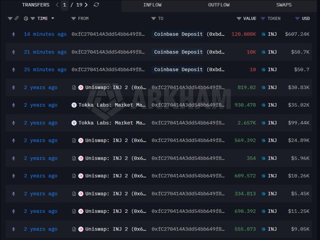The image size is (320, 240).
Task: Open Uniswap: INJ 2 sender in 334.813 row
Action: pyautogui.click(x=115, y=193)
